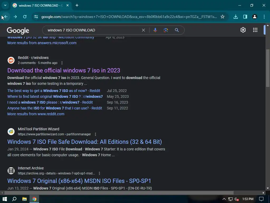Open Chrome three-dot menu

tap(264, 17)
